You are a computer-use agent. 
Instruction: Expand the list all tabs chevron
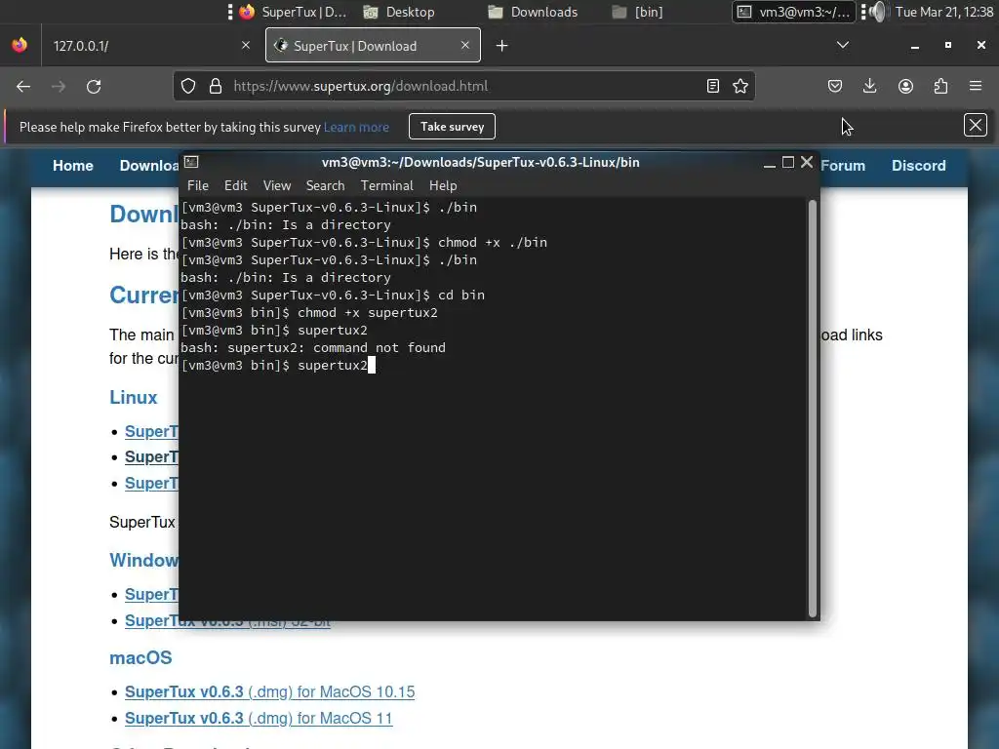coord(842,45)
